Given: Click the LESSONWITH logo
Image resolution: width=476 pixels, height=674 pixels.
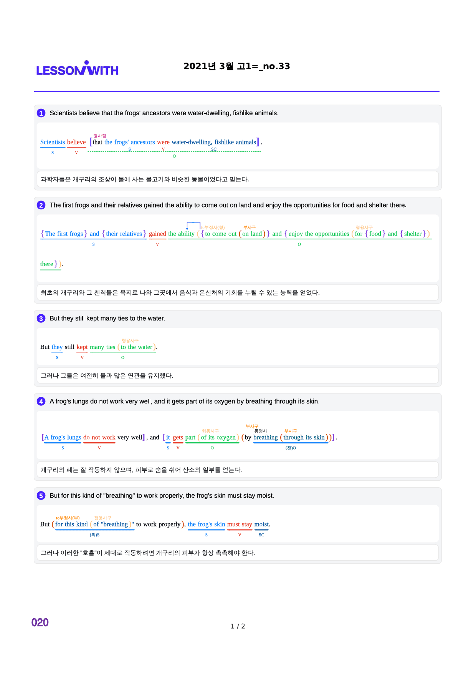Looking at the screenshot, I should point(77,68).
